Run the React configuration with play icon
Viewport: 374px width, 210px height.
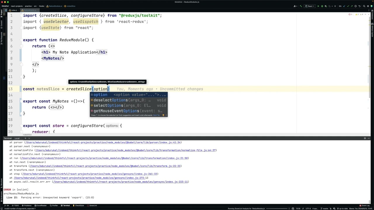tap(318, 6)
